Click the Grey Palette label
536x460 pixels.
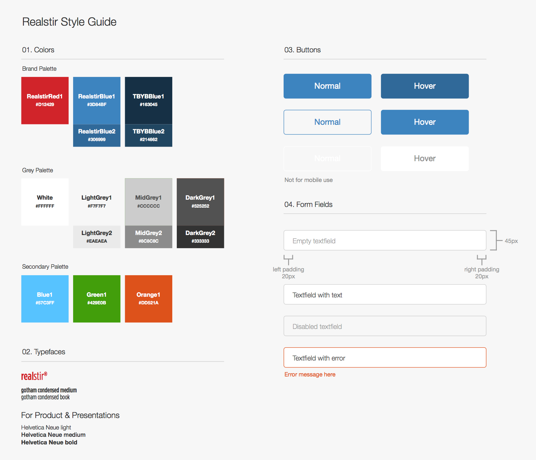coord(37,170)
